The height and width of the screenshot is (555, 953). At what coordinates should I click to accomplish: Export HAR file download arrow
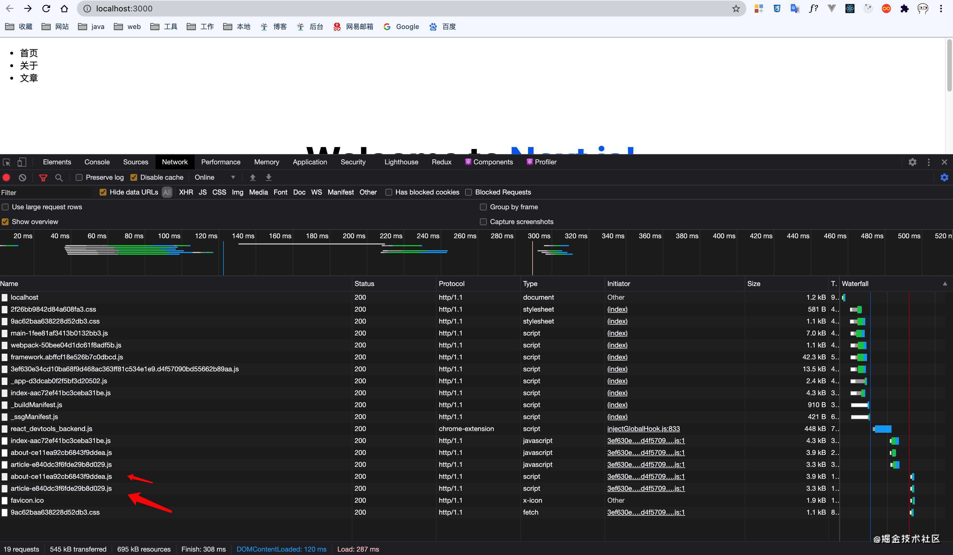(x=268, y=177)
